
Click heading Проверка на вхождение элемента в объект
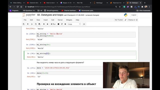coord(66,84)
